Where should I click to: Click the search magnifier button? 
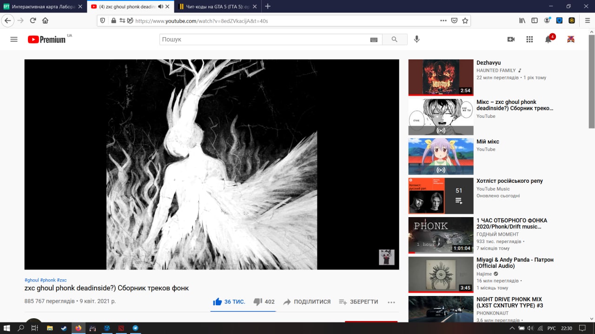coord(395,39)
